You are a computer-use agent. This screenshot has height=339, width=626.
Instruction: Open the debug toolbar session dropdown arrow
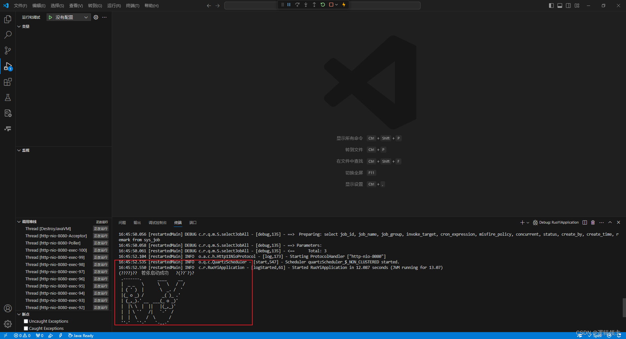[336, 5]
